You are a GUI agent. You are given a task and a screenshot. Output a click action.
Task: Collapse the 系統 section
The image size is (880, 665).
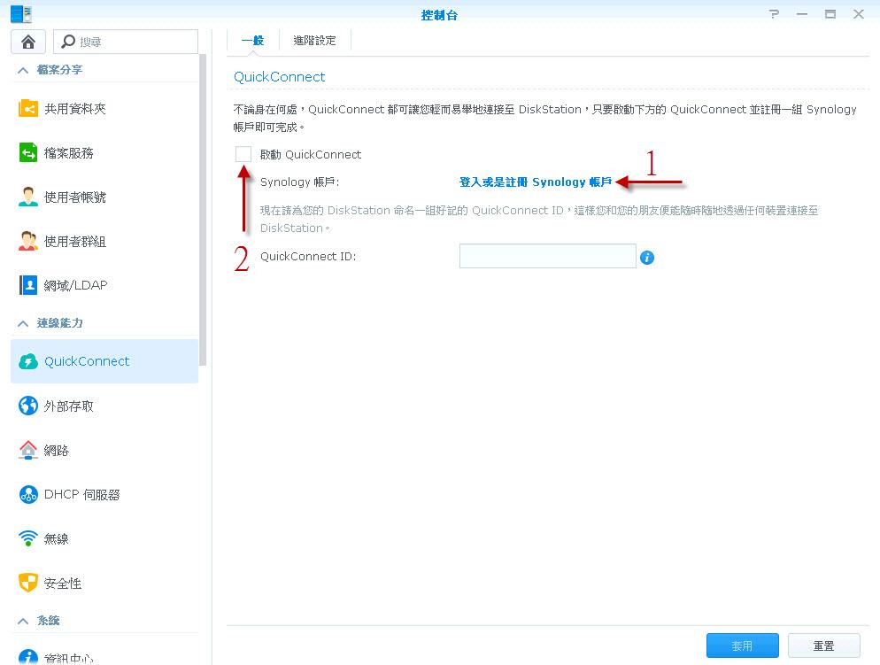(x=23, y=621)
